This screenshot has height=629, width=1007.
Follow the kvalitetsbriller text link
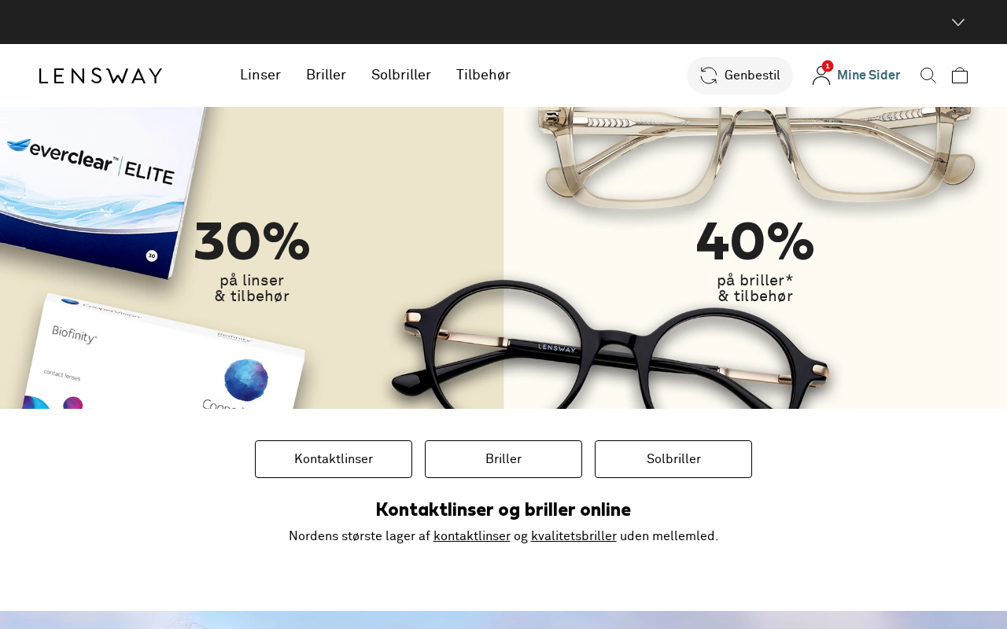pyautogui.click(x=574, y=536)
